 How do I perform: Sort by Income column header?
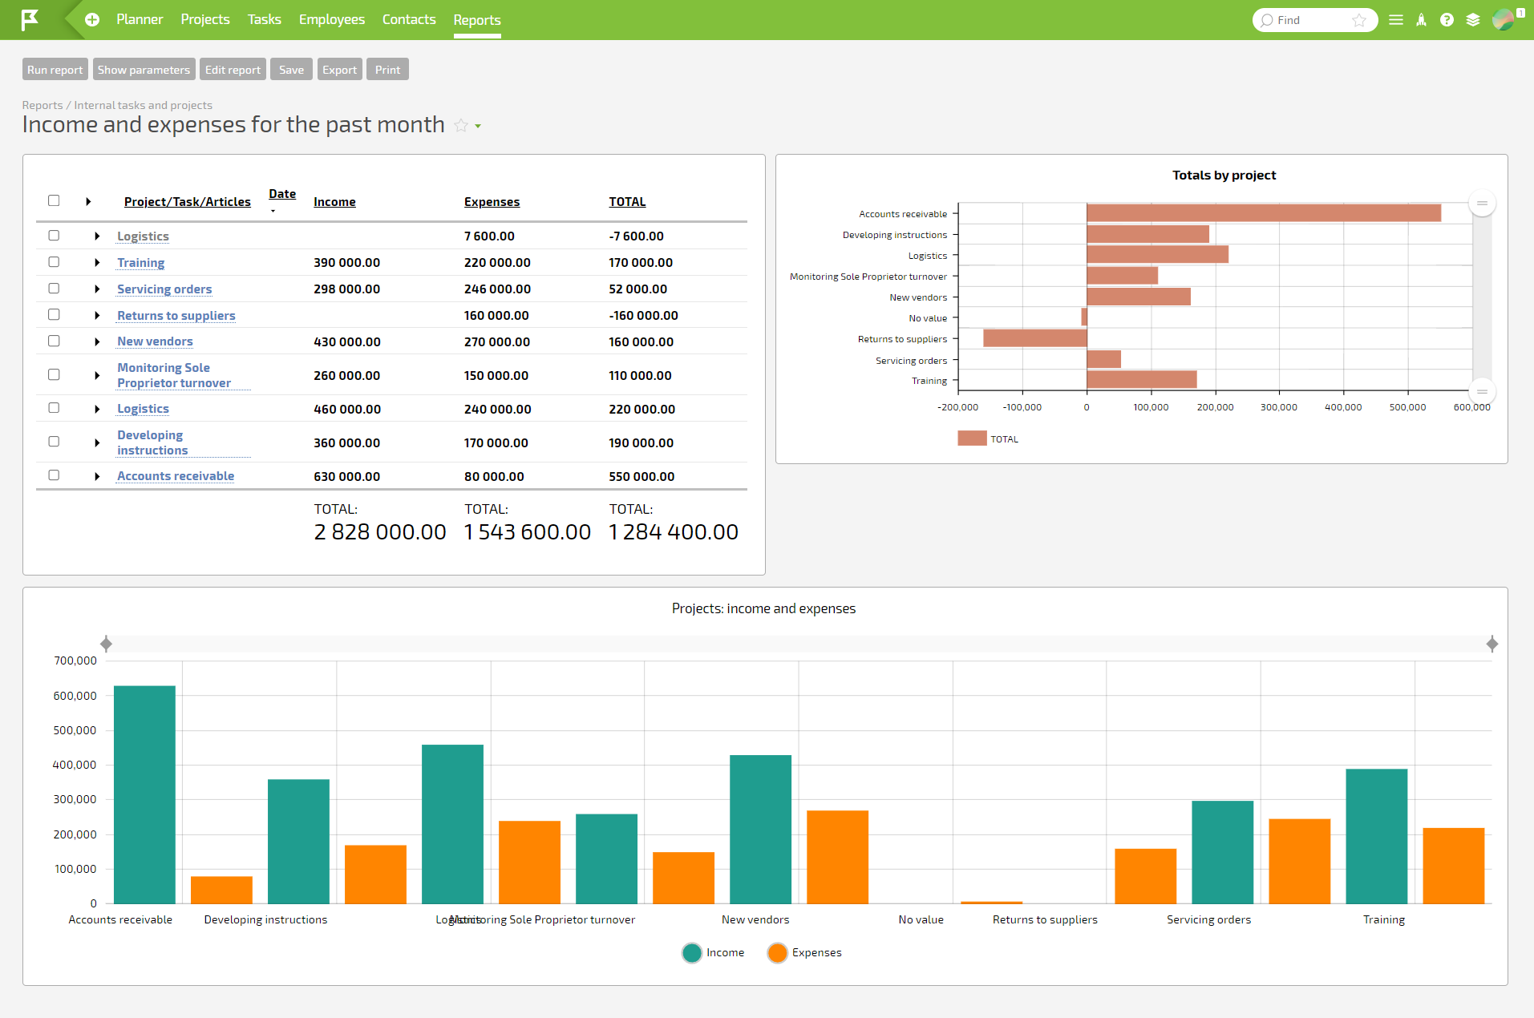(334, 202)
